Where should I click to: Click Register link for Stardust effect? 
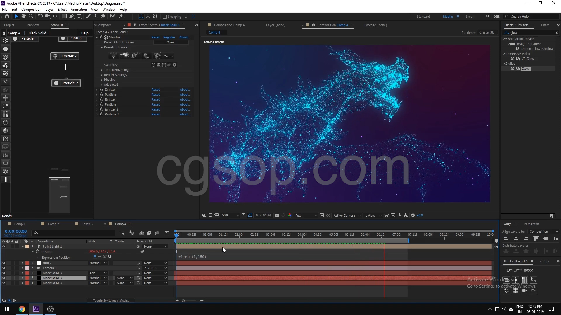point(169,37)
